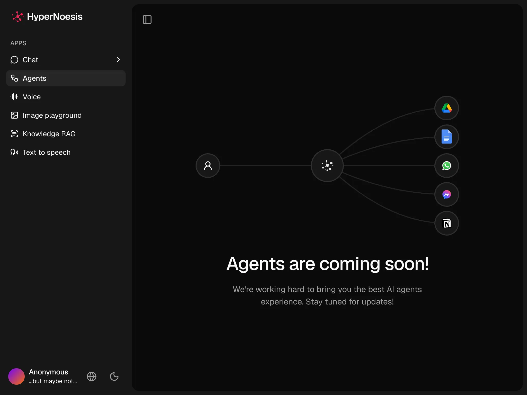Click the Anonymous user avatar
This screenshot has width=527, height=395.
click(x=16, y=376)
